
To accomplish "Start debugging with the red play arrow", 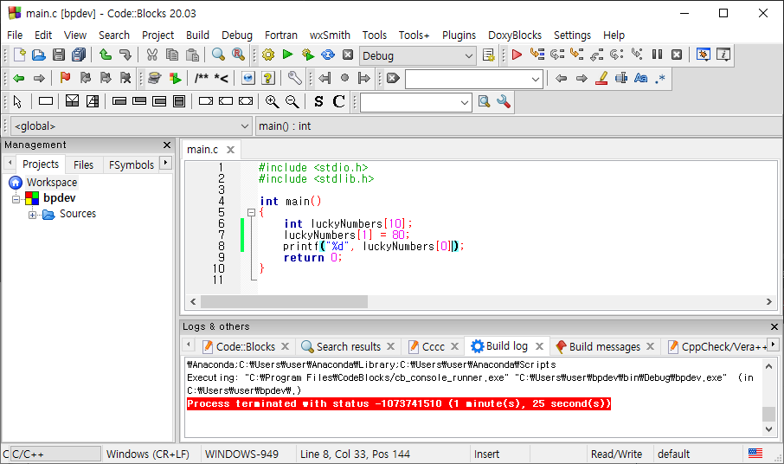I will coord(517,55).
